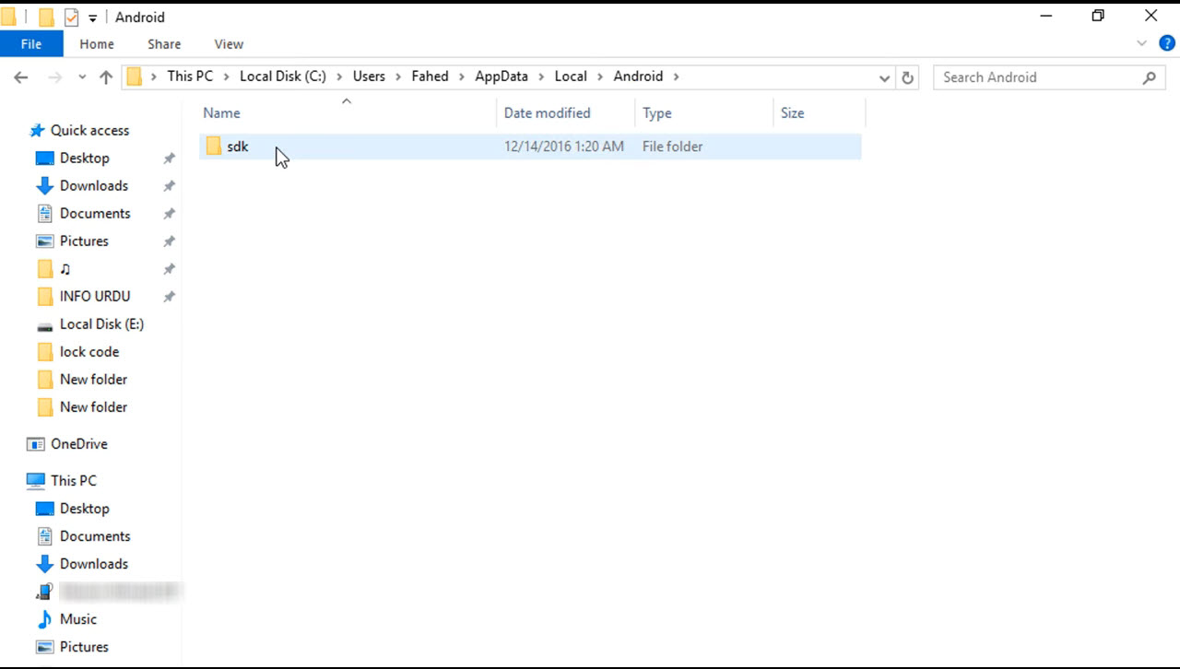Open the Customize Quick Access Toolbar dropdown

93,18
